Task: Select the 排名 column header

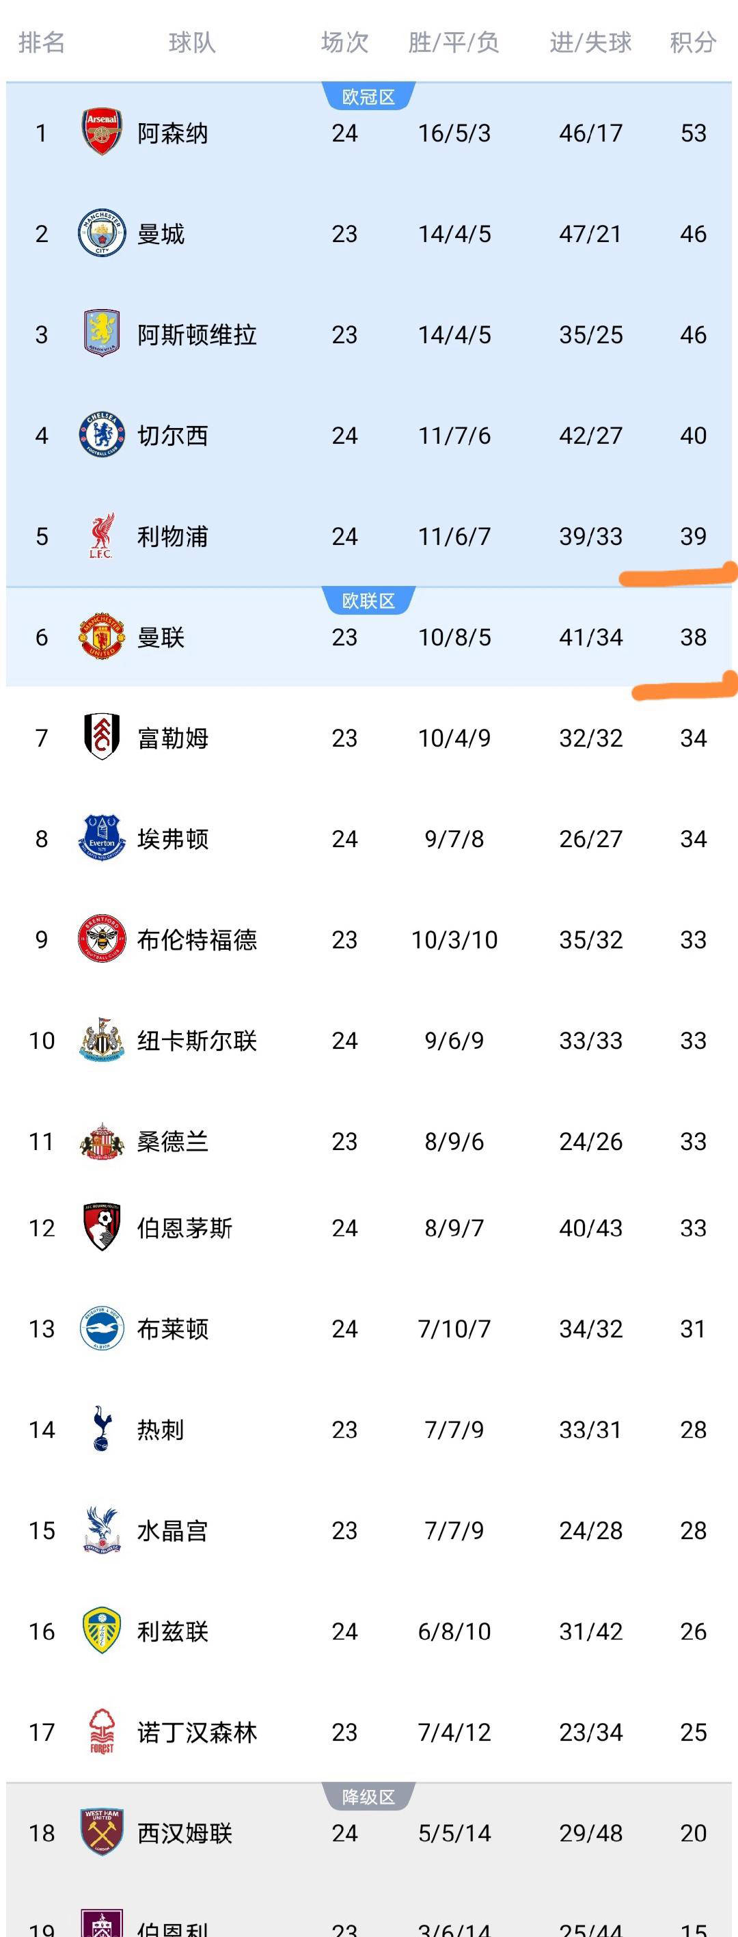Action: pyautogui.click(x=41, y=42)
